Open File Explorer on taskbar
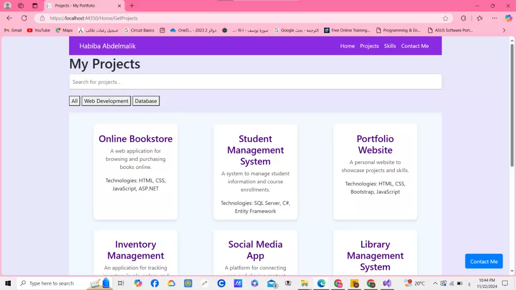 pos(304,283)
